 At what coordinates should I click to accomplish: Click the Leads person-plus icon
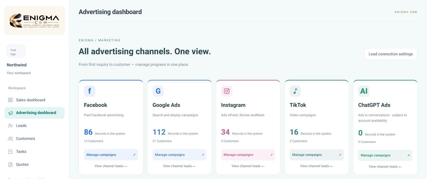coord(10,126)
